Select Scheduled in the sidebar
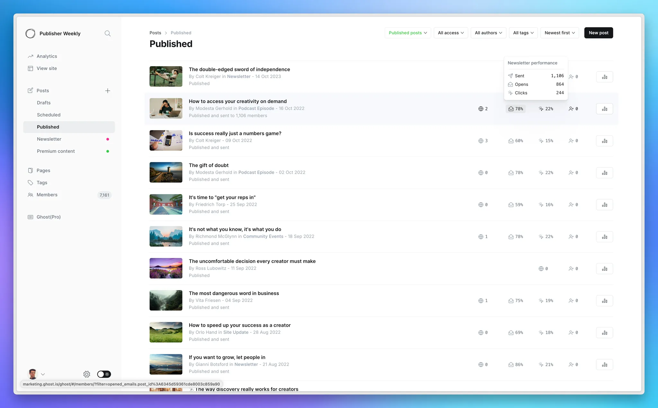 pyautogui.click(x=49, y=115)
